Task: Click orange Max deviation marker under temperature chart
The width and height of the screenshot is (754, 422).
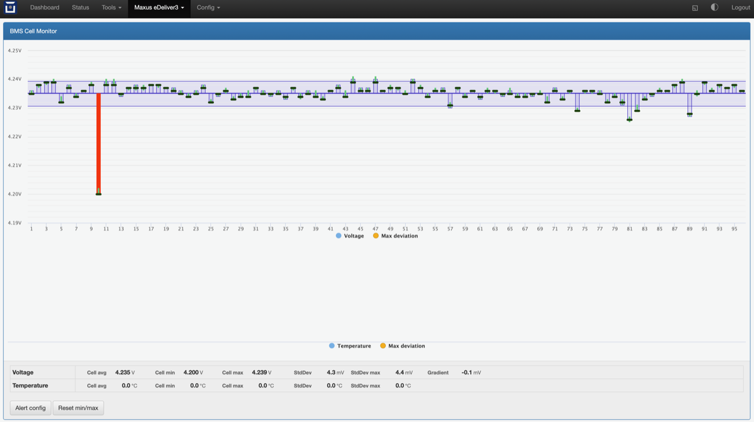Action: [x=383, y=346]
